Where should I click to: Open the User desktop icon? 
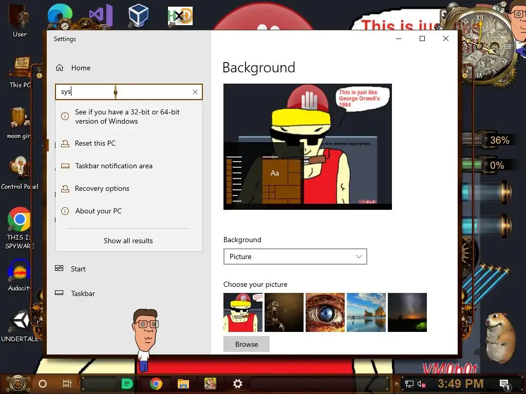(x=20, y=21)
